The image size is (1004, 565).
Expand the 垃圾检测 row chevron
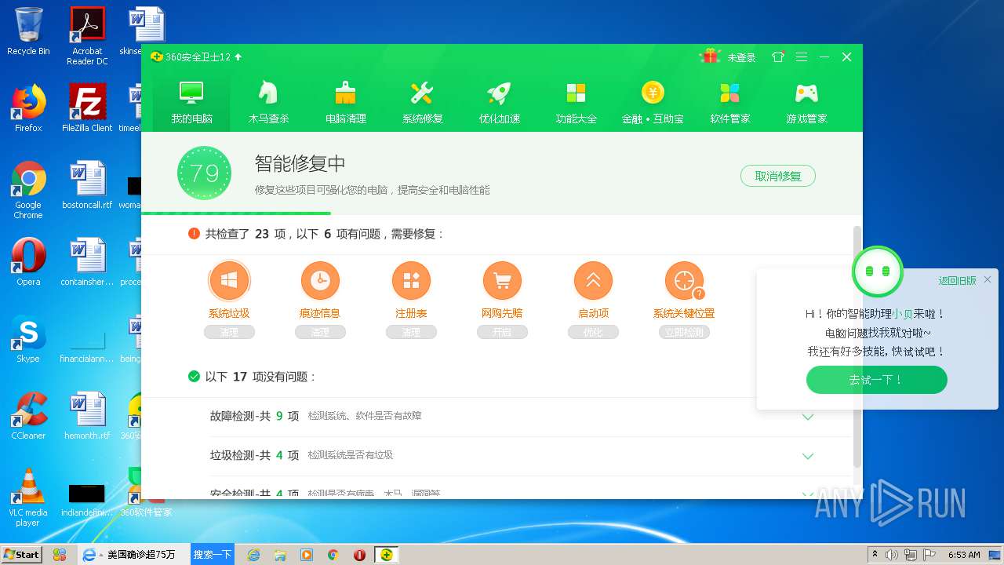click(x=808, y=456)
